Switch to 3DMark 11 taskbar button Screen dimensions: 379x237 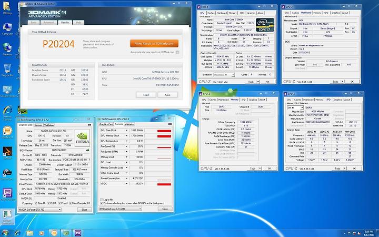pyautogui.click(x=54, y=233)
